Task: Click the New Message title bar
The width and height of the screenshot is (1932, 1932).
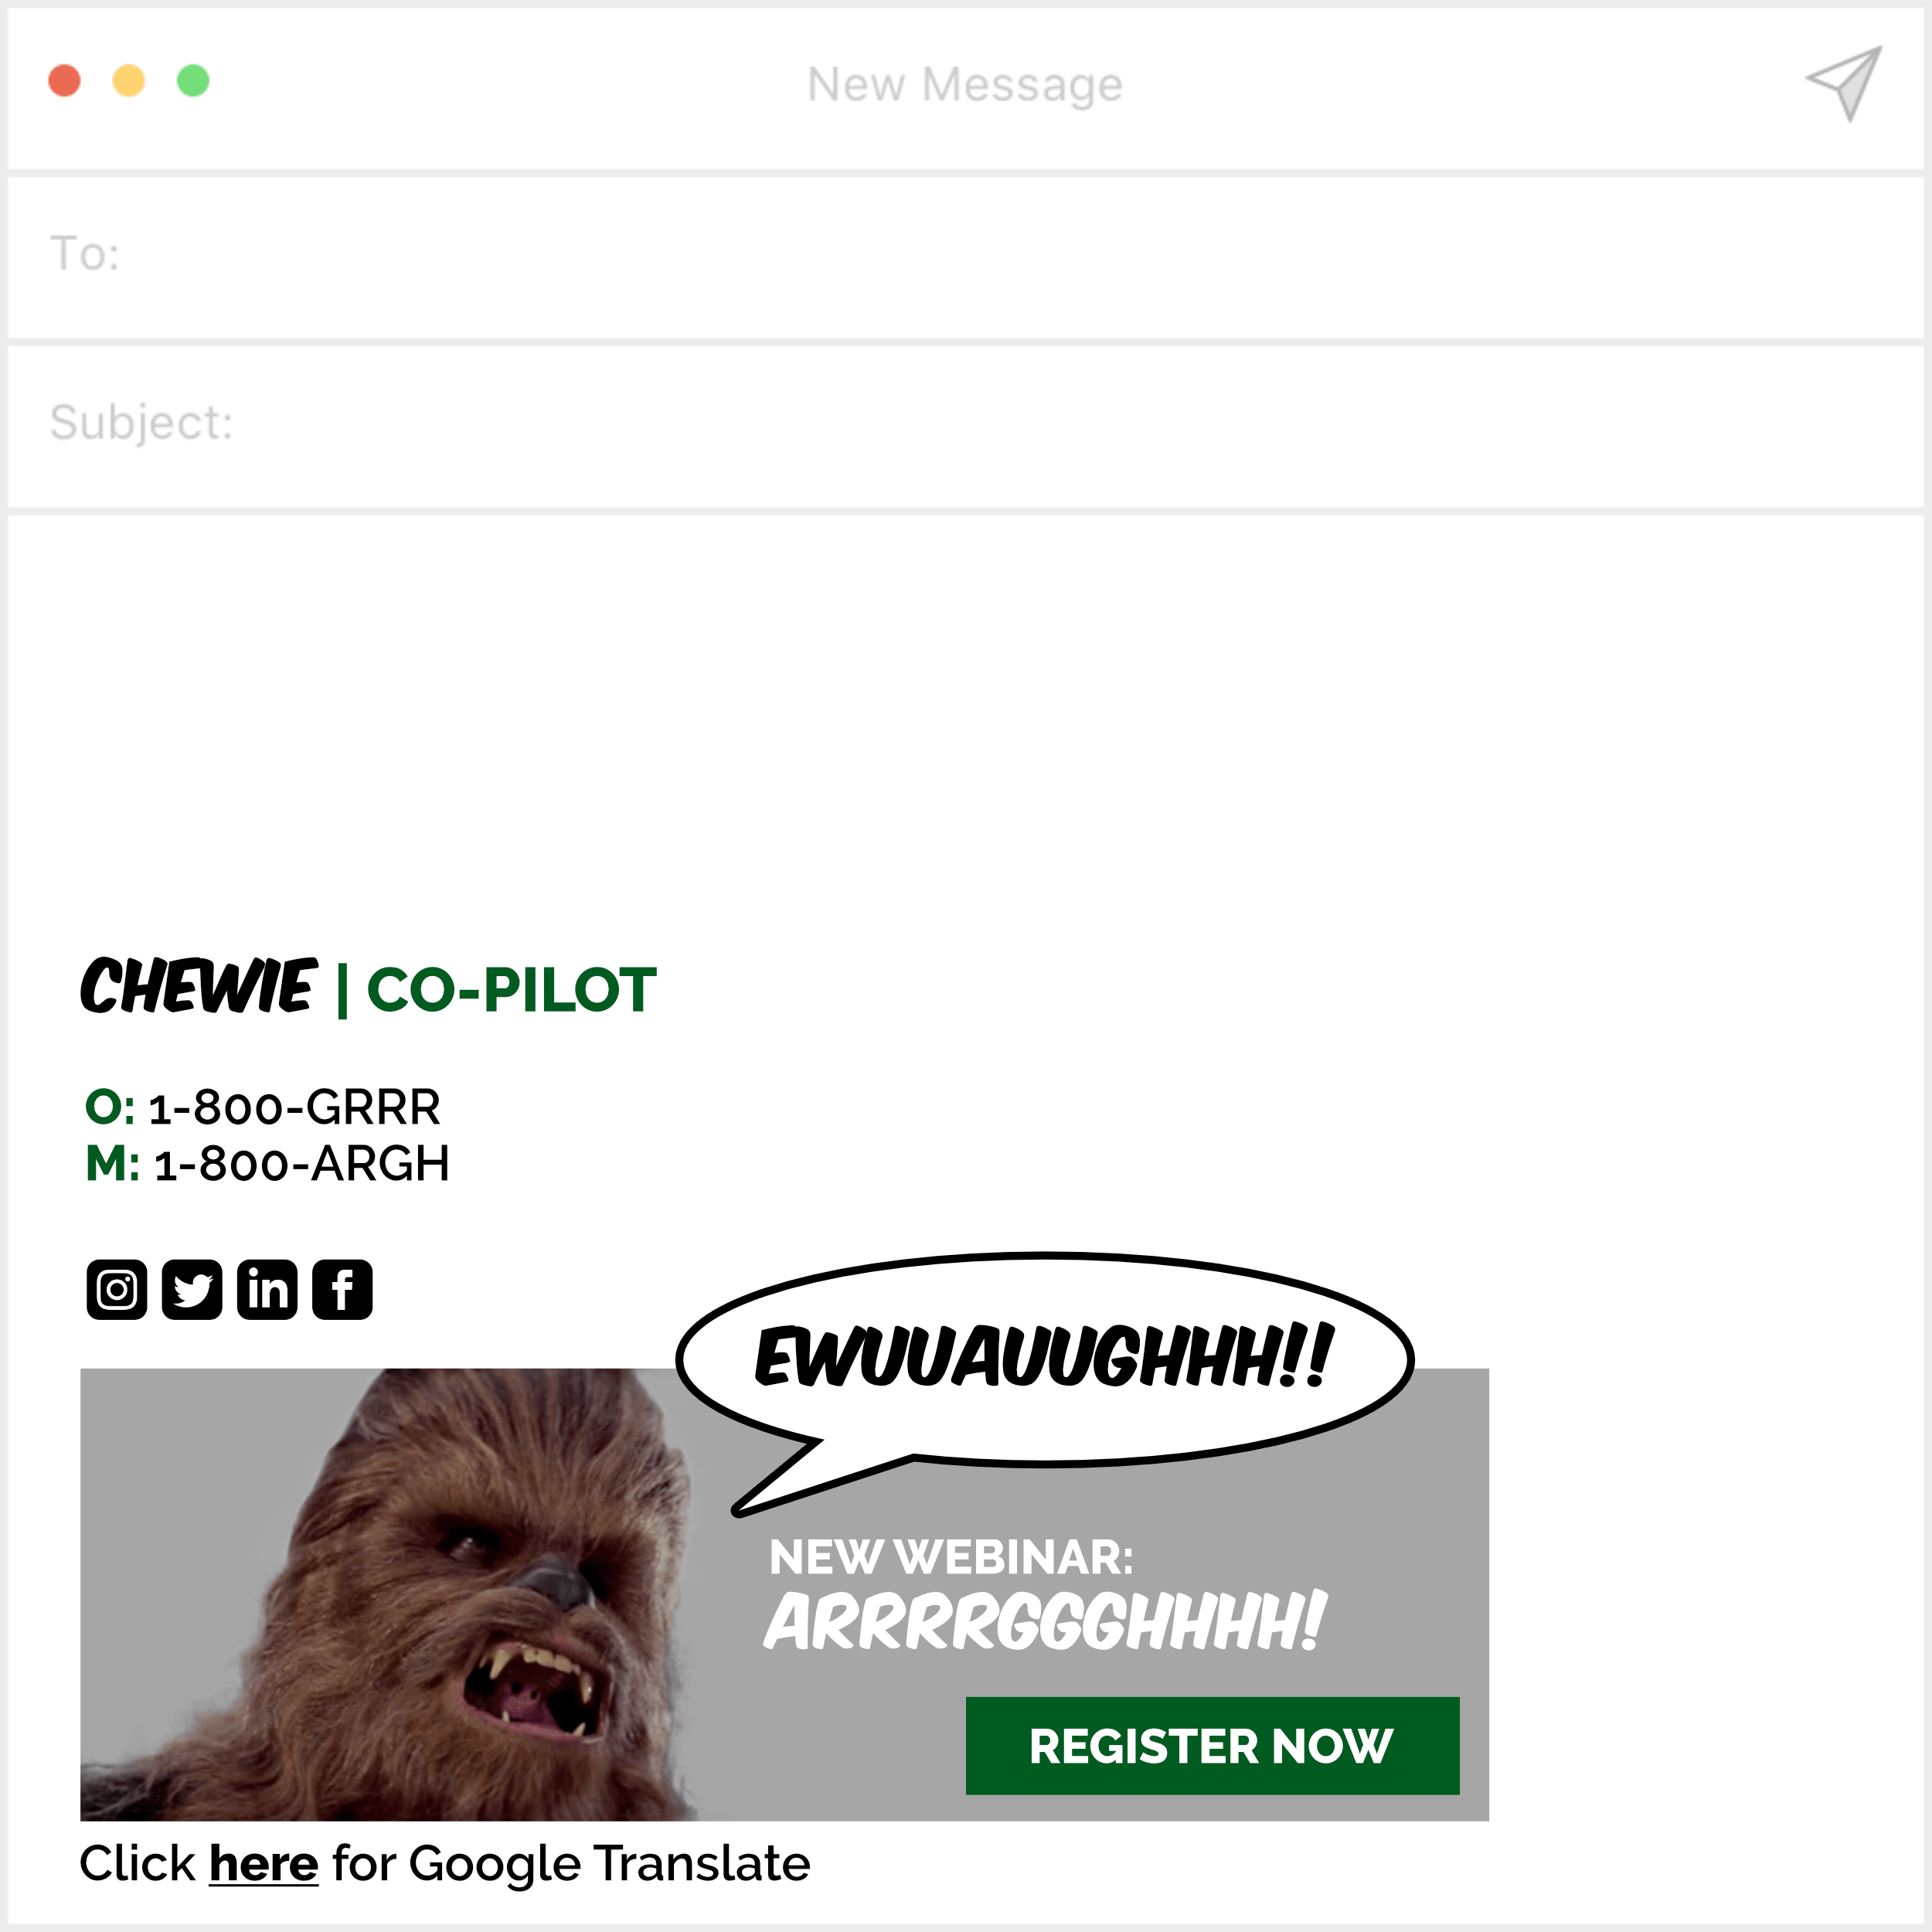Action: tap(966, 85)
